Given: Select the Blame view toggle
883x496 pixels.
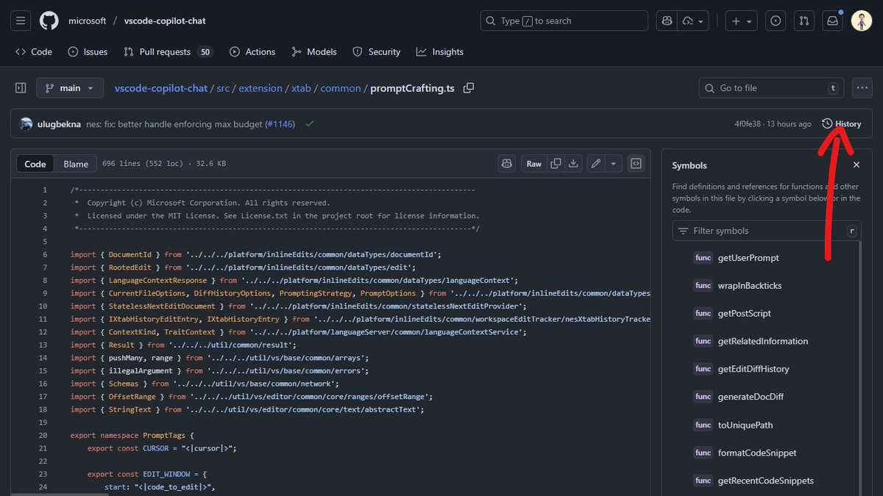Looking at the screenshot, I should click(x=76, y=164).
